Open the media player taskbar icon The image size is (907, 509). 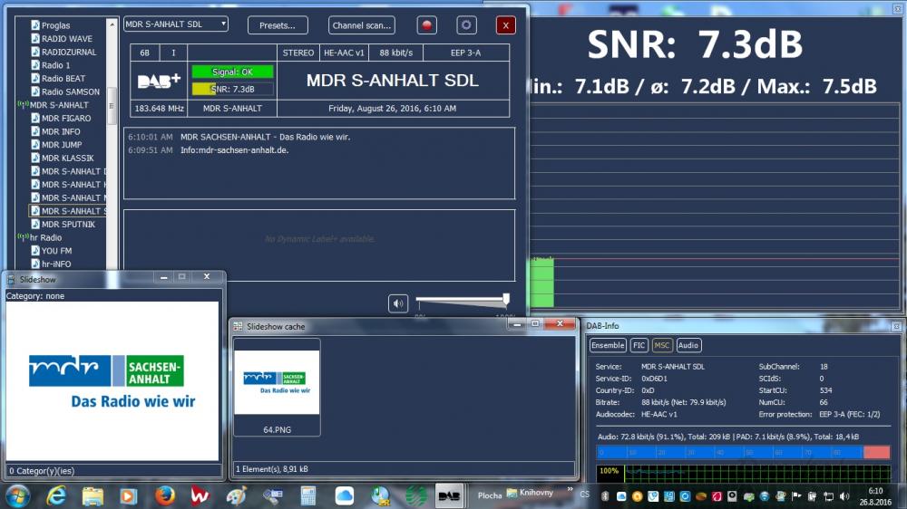point(129,495)
